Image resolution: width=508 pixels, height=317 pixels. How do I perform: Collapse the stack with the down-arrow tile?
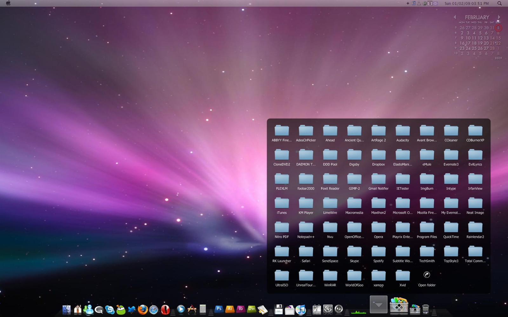378,304
